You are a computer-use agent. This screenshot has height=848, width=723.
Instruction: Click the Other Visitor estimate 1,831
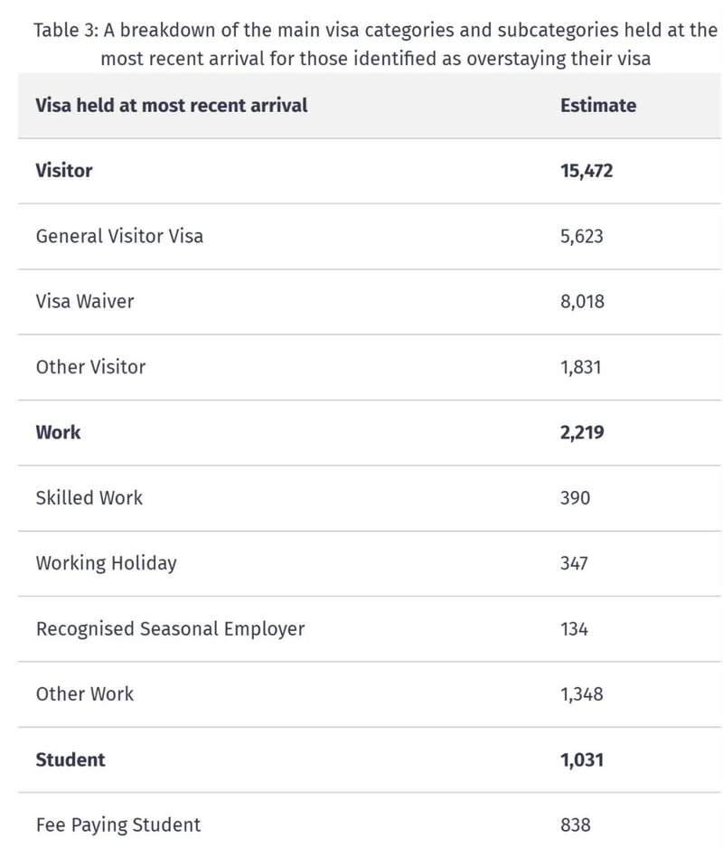point(581,367)
